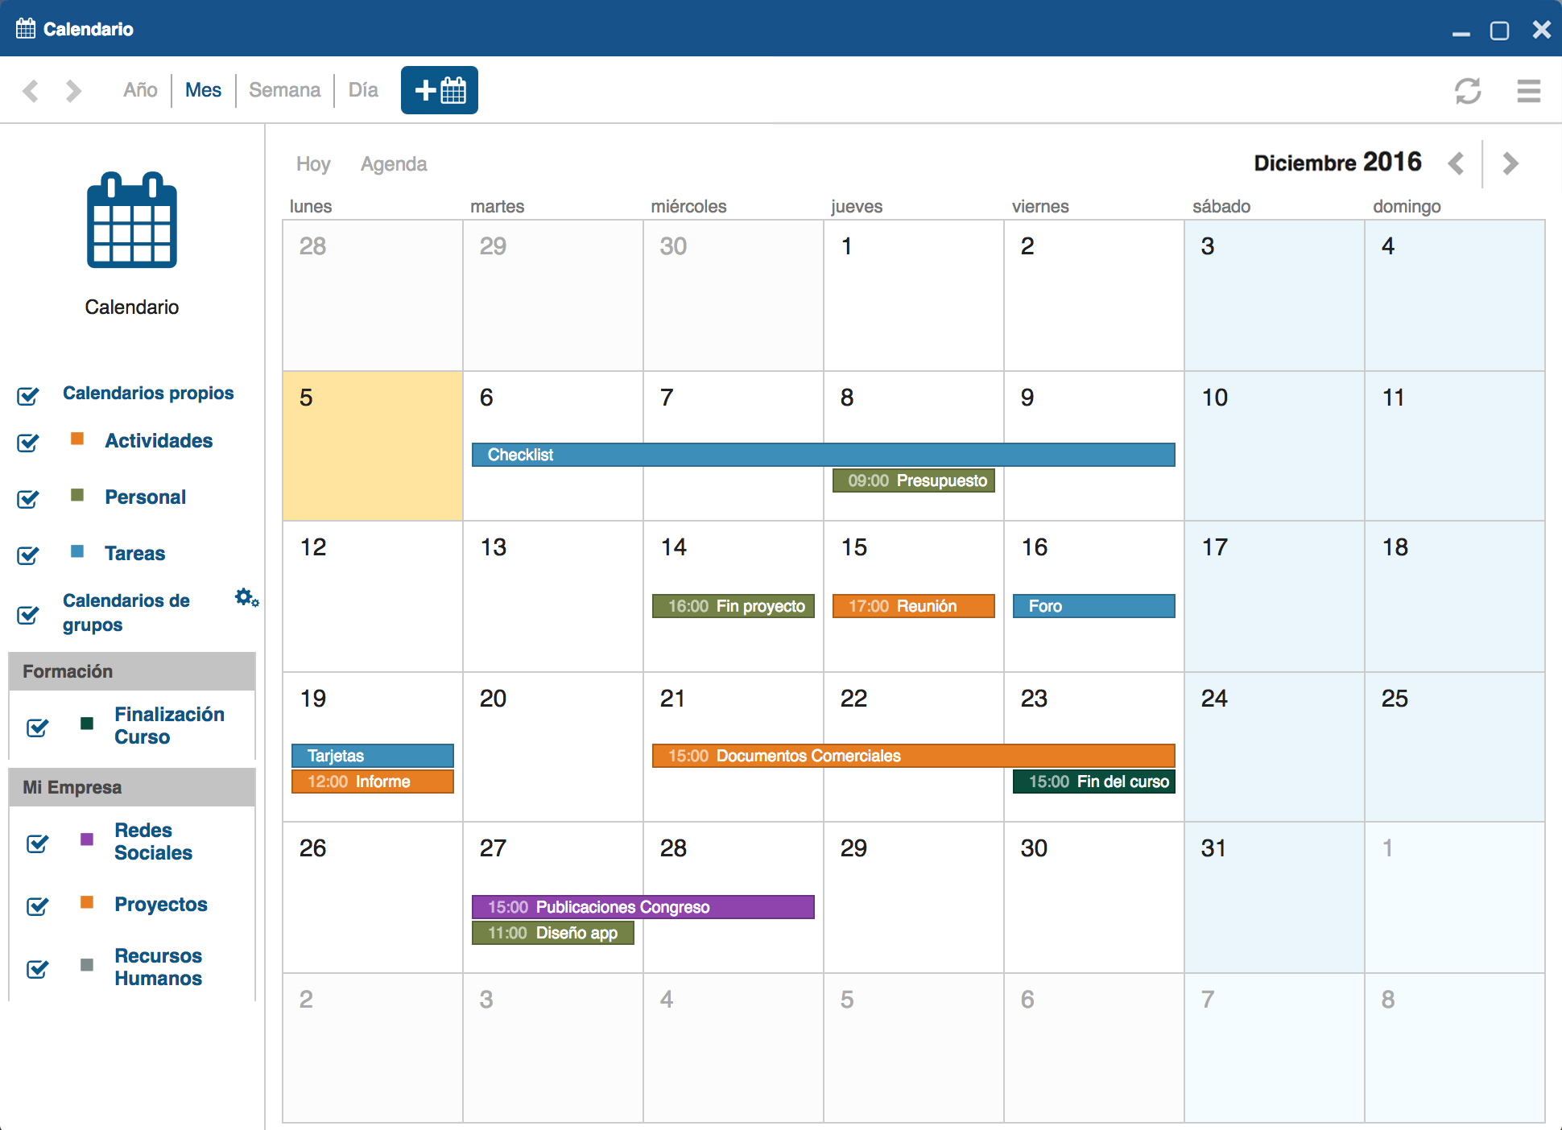Click the add new event calendar button
1562x1130 pixels.
click(439, 90)
